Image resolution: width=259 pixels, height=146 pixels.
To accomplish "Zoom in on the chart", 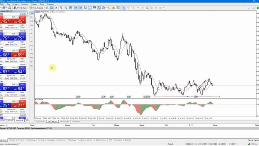I will (x=61, y=8).
